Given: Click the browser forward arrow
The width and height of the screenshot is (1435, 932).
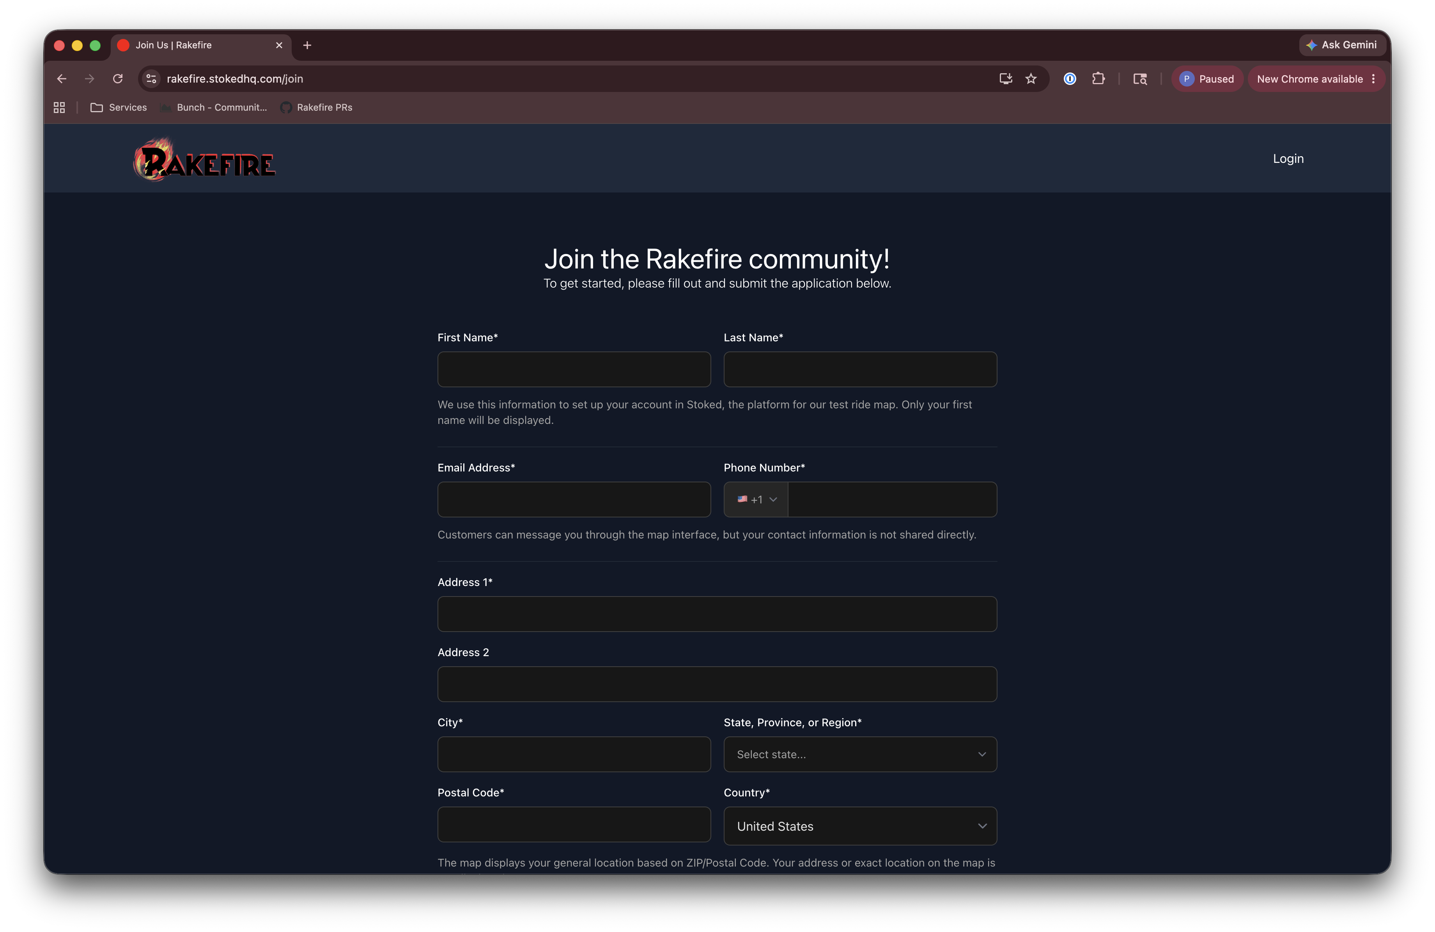Looking at the screenshot, I should [x=89, y=79].
